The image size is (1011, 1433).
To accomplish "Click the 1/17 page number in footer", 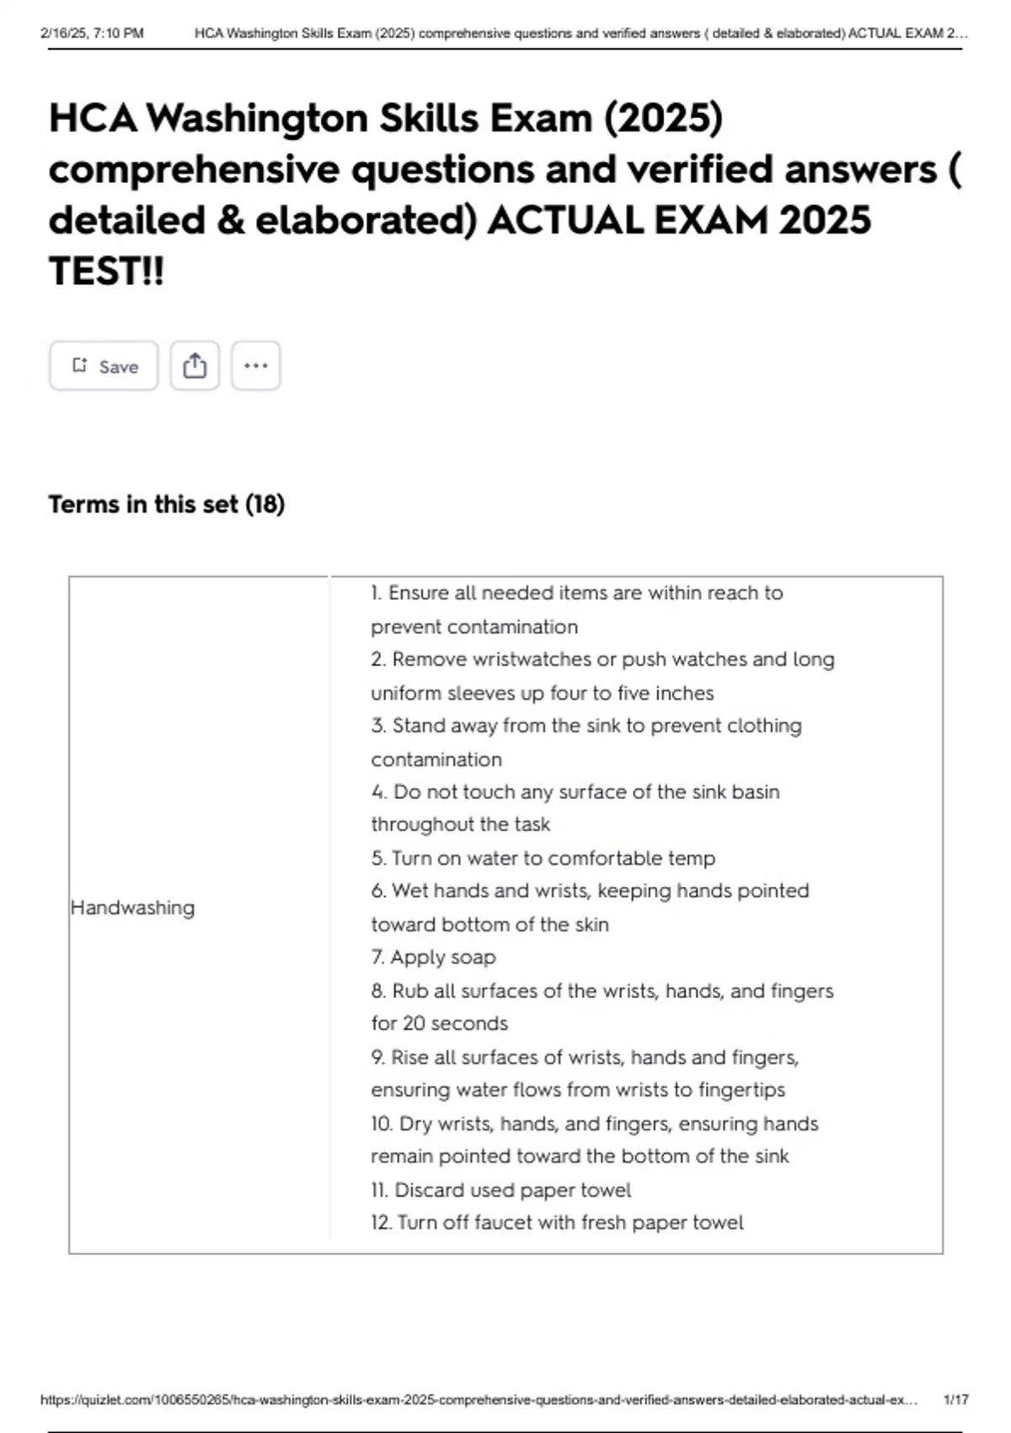I will [955, 1399].
